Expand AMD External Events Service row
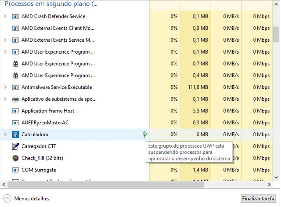Viewport: 281px width, 207px height. (x=5, y=40)
